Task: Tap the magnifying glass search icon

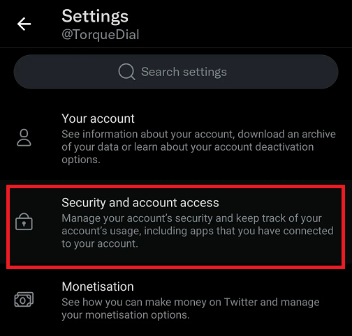Action: pyautogui.click(x=126, y=72)
